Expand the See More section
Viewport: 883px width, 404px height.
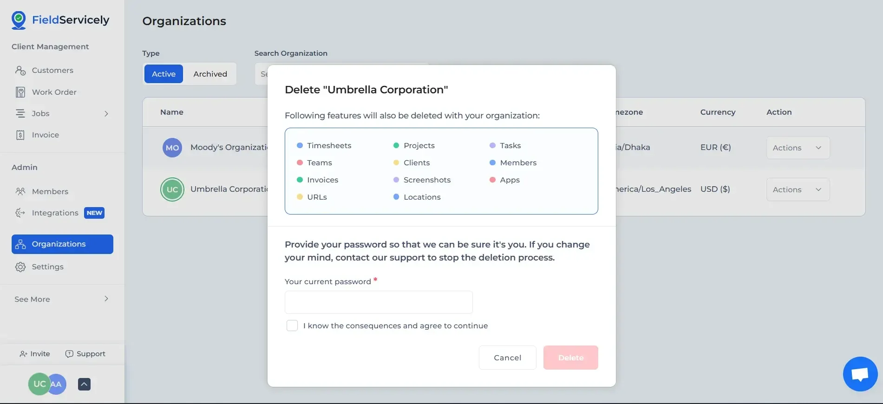pos(106,299)
